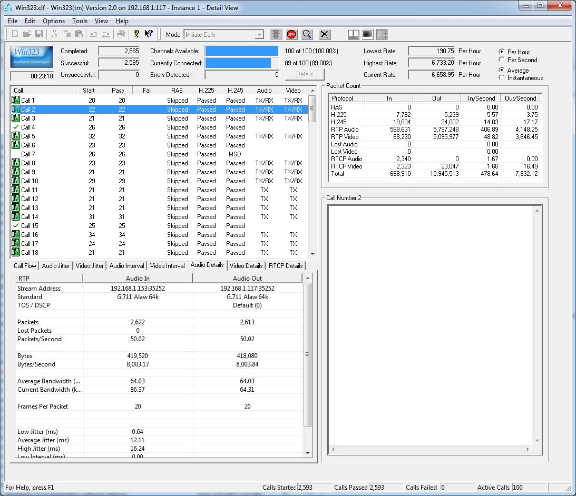Sort call list by Pass column header
576x496 pixels.
pyautogui.click(x=118, y=91)
